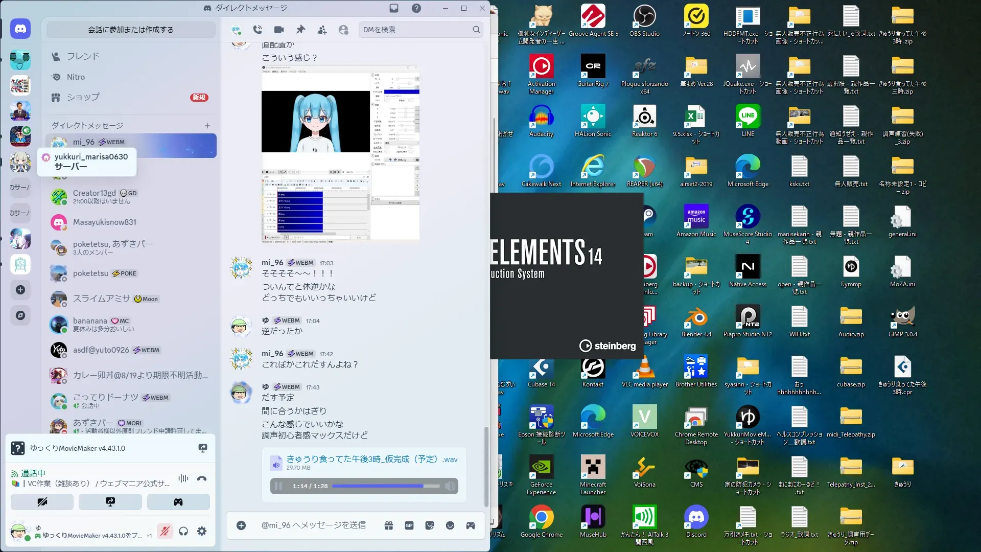981x552 pixels.
Task: Start a video call in the DM
Action: coord(278,30)
